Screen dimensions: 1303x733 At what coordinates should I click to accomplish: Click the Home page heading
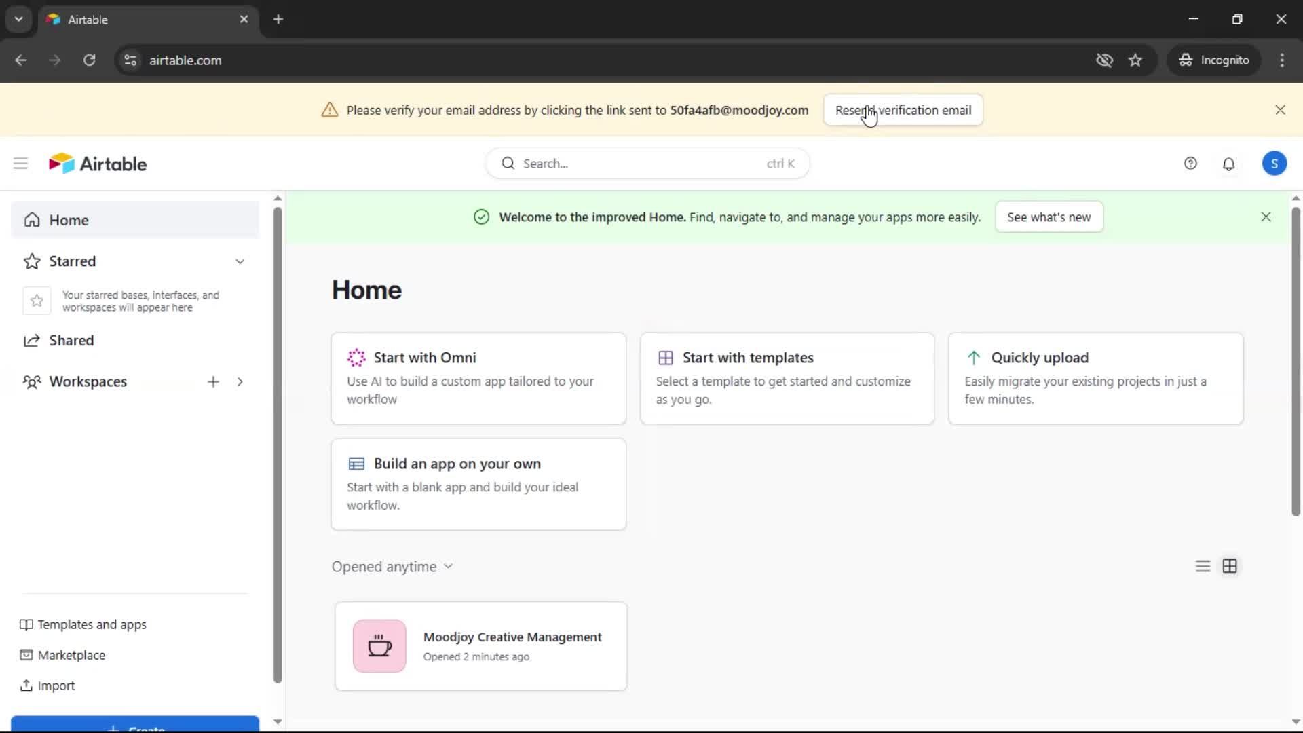point(366,290)
